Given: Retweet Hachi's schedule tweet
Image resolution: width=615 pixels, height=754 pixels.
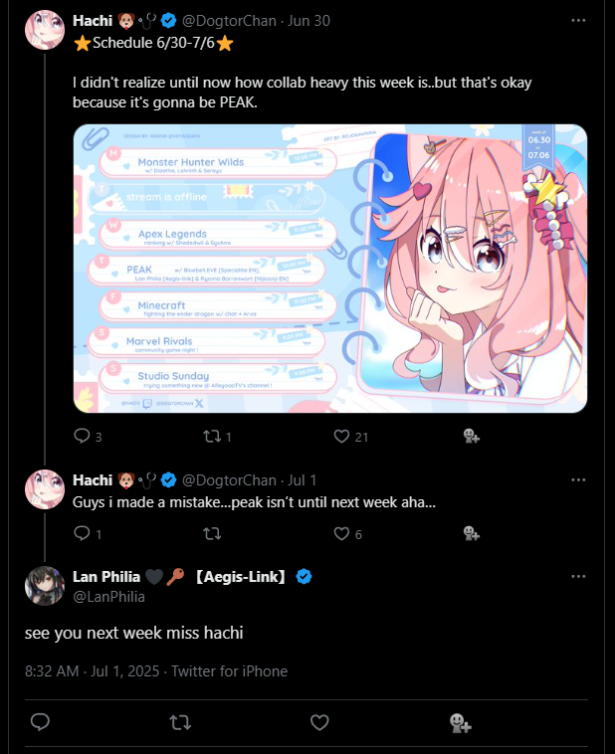Looking at the screenshot, I should coord(211,436).
